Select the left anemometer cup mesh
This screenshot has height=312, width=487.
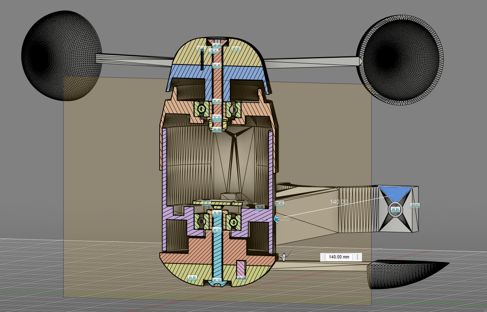point(62,56)
